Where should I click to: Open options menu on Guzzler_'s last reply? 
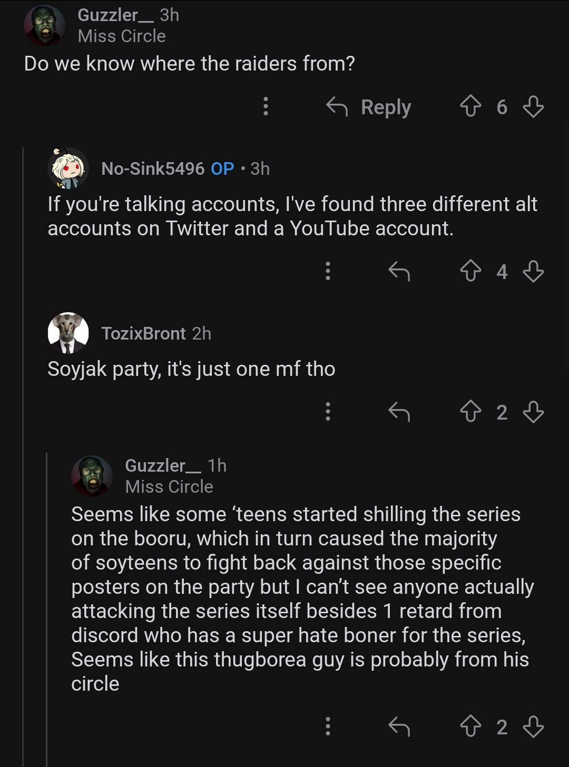pyautogui.click(x=328, y=727)
